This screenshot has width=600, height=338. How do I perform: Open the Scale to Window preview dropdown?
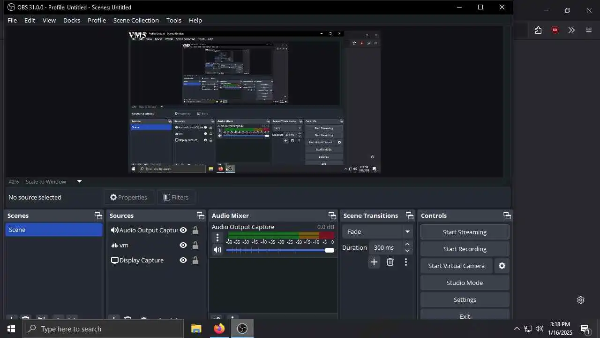click(x=79, y=181)
